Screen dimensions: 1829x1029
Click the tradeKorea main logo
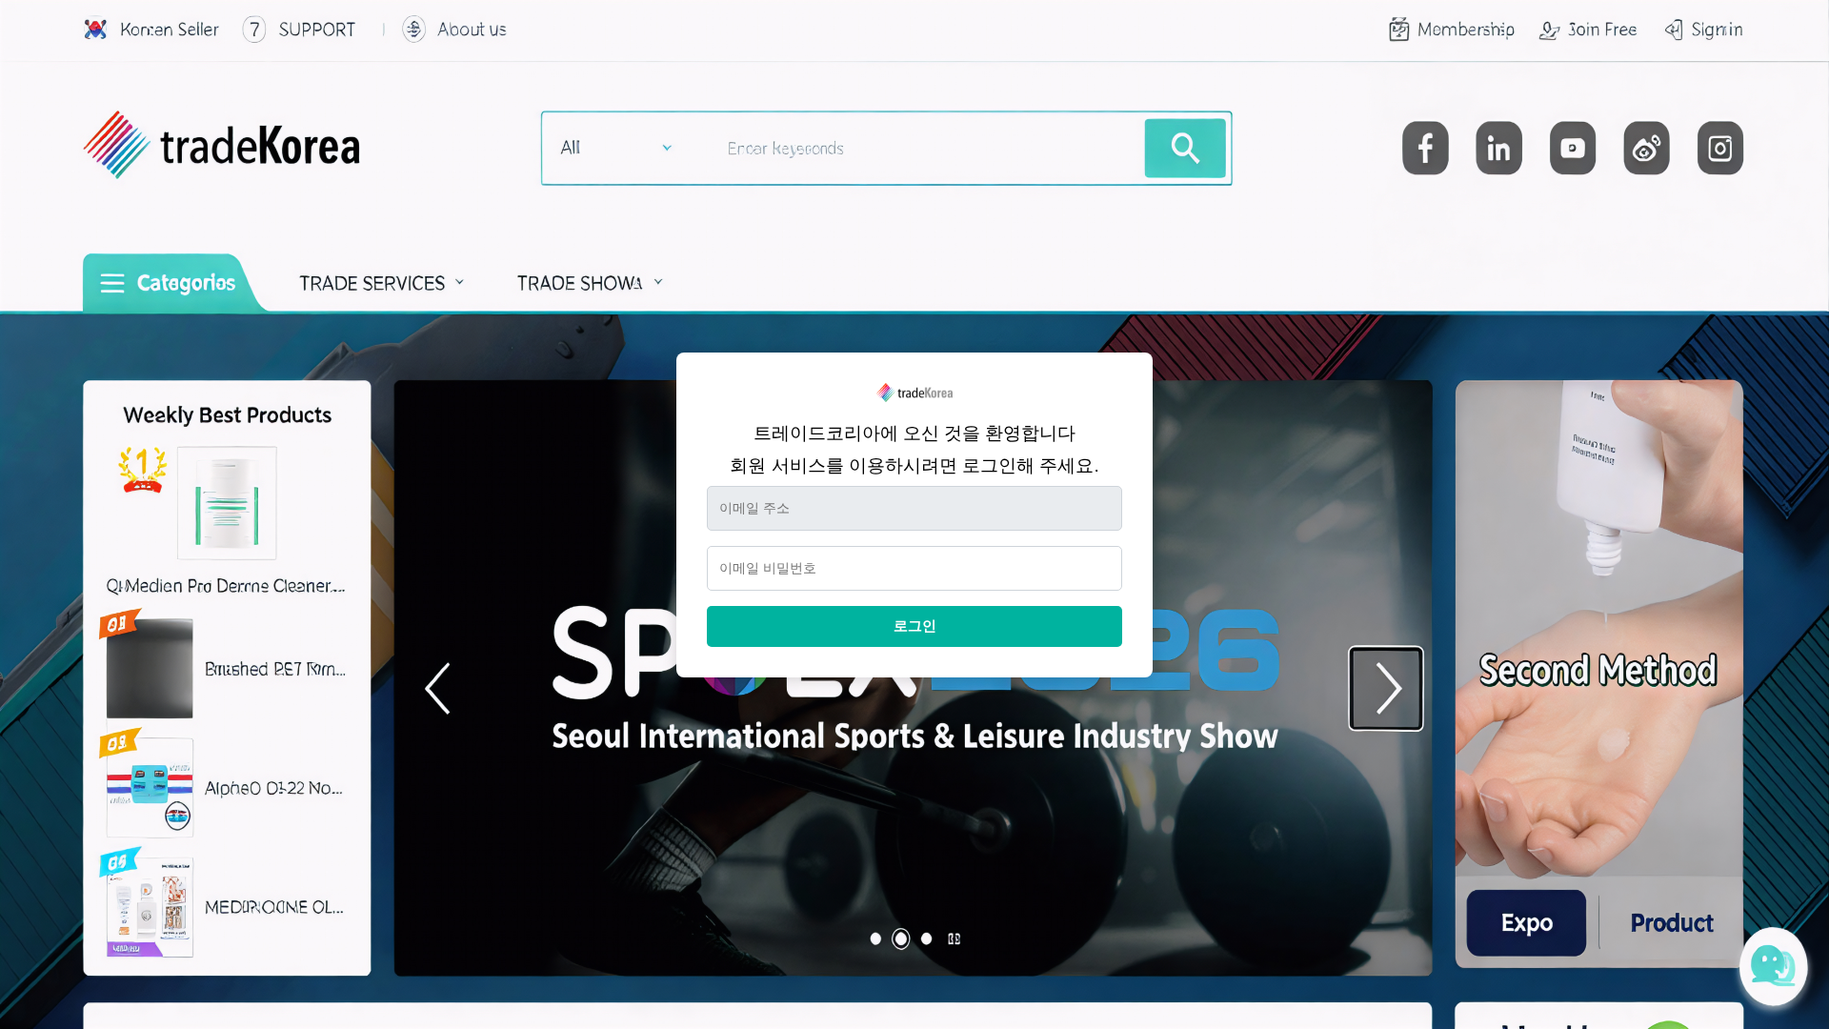(x=222, y=146)
